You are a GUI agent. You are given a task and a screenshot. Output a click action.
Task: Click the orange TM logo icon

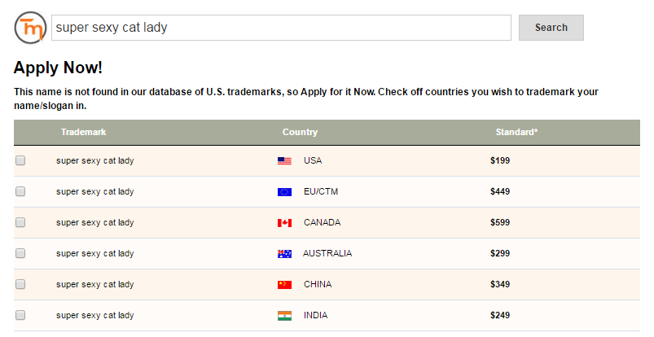[x=30, y=28]
